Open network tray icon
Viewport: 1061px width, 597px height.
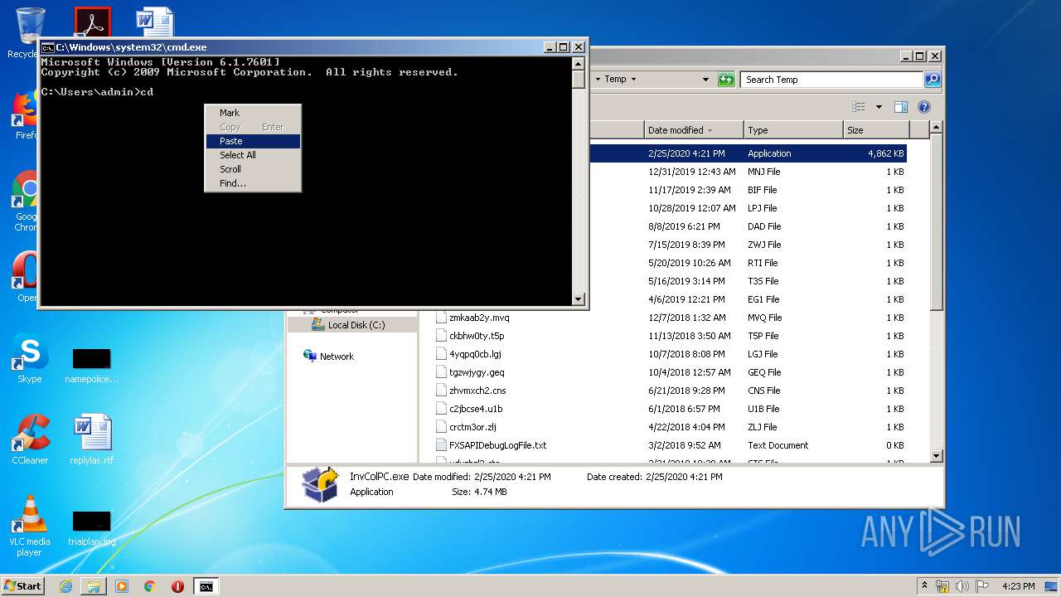pos(942,586)
